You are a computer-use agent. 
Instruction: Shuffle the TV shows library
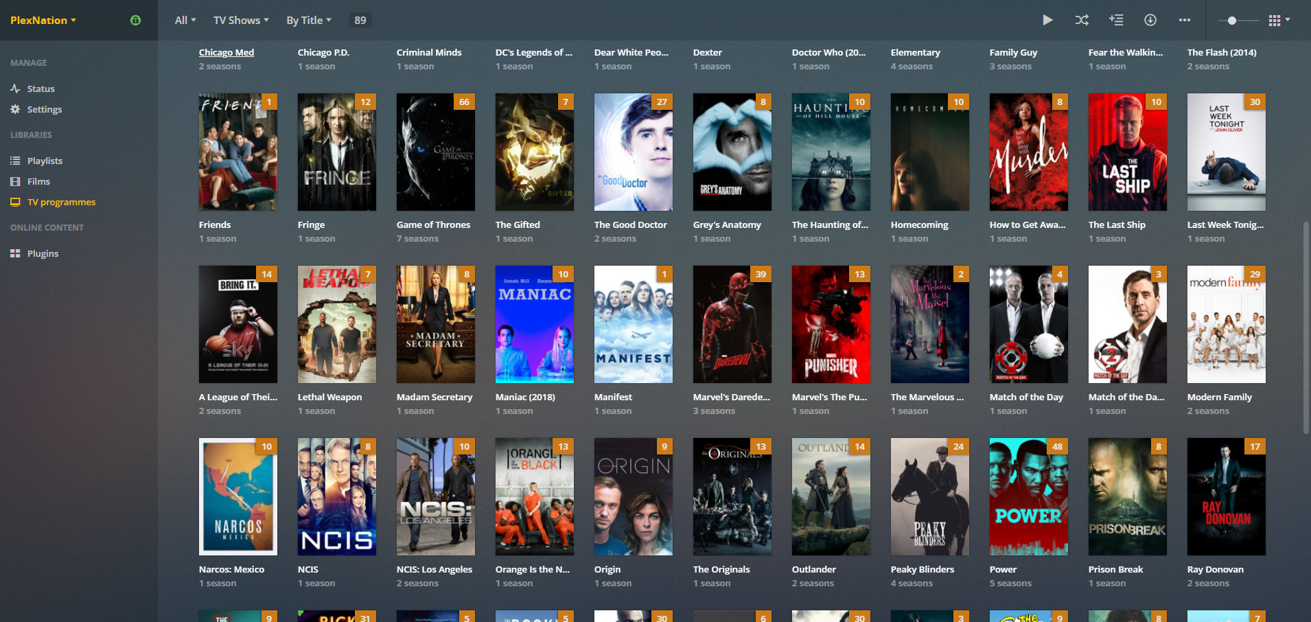pyautogui.click(x=1082, y=20)
